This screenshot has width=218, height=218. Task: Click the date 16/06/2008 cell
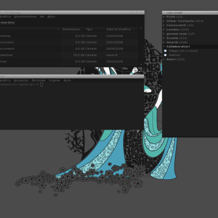click(x=114, y=49)
